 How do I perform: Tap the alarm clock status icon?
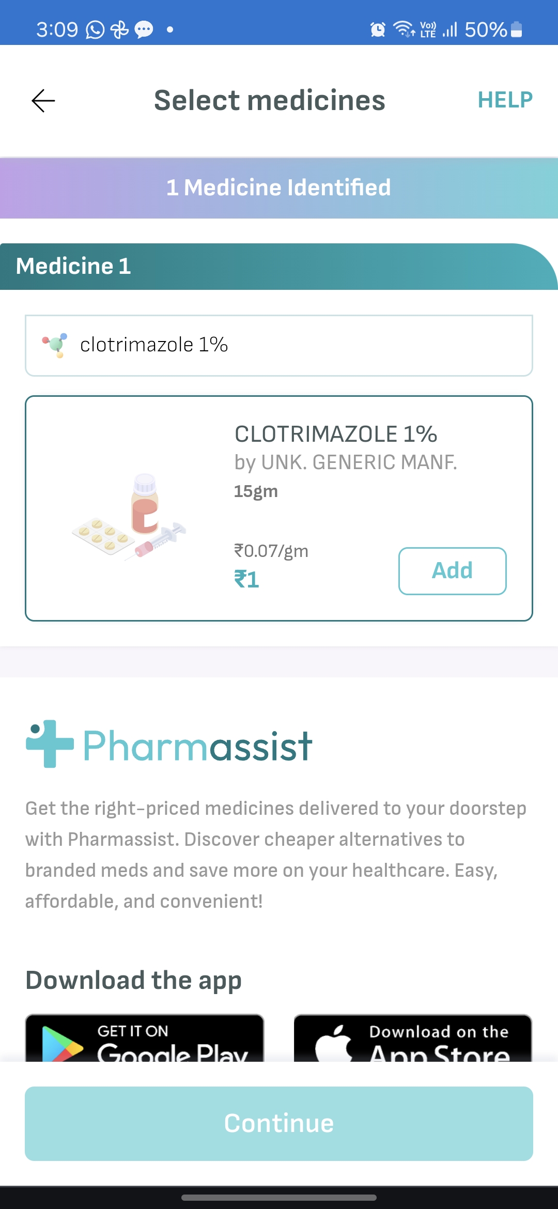coord(378,30)
